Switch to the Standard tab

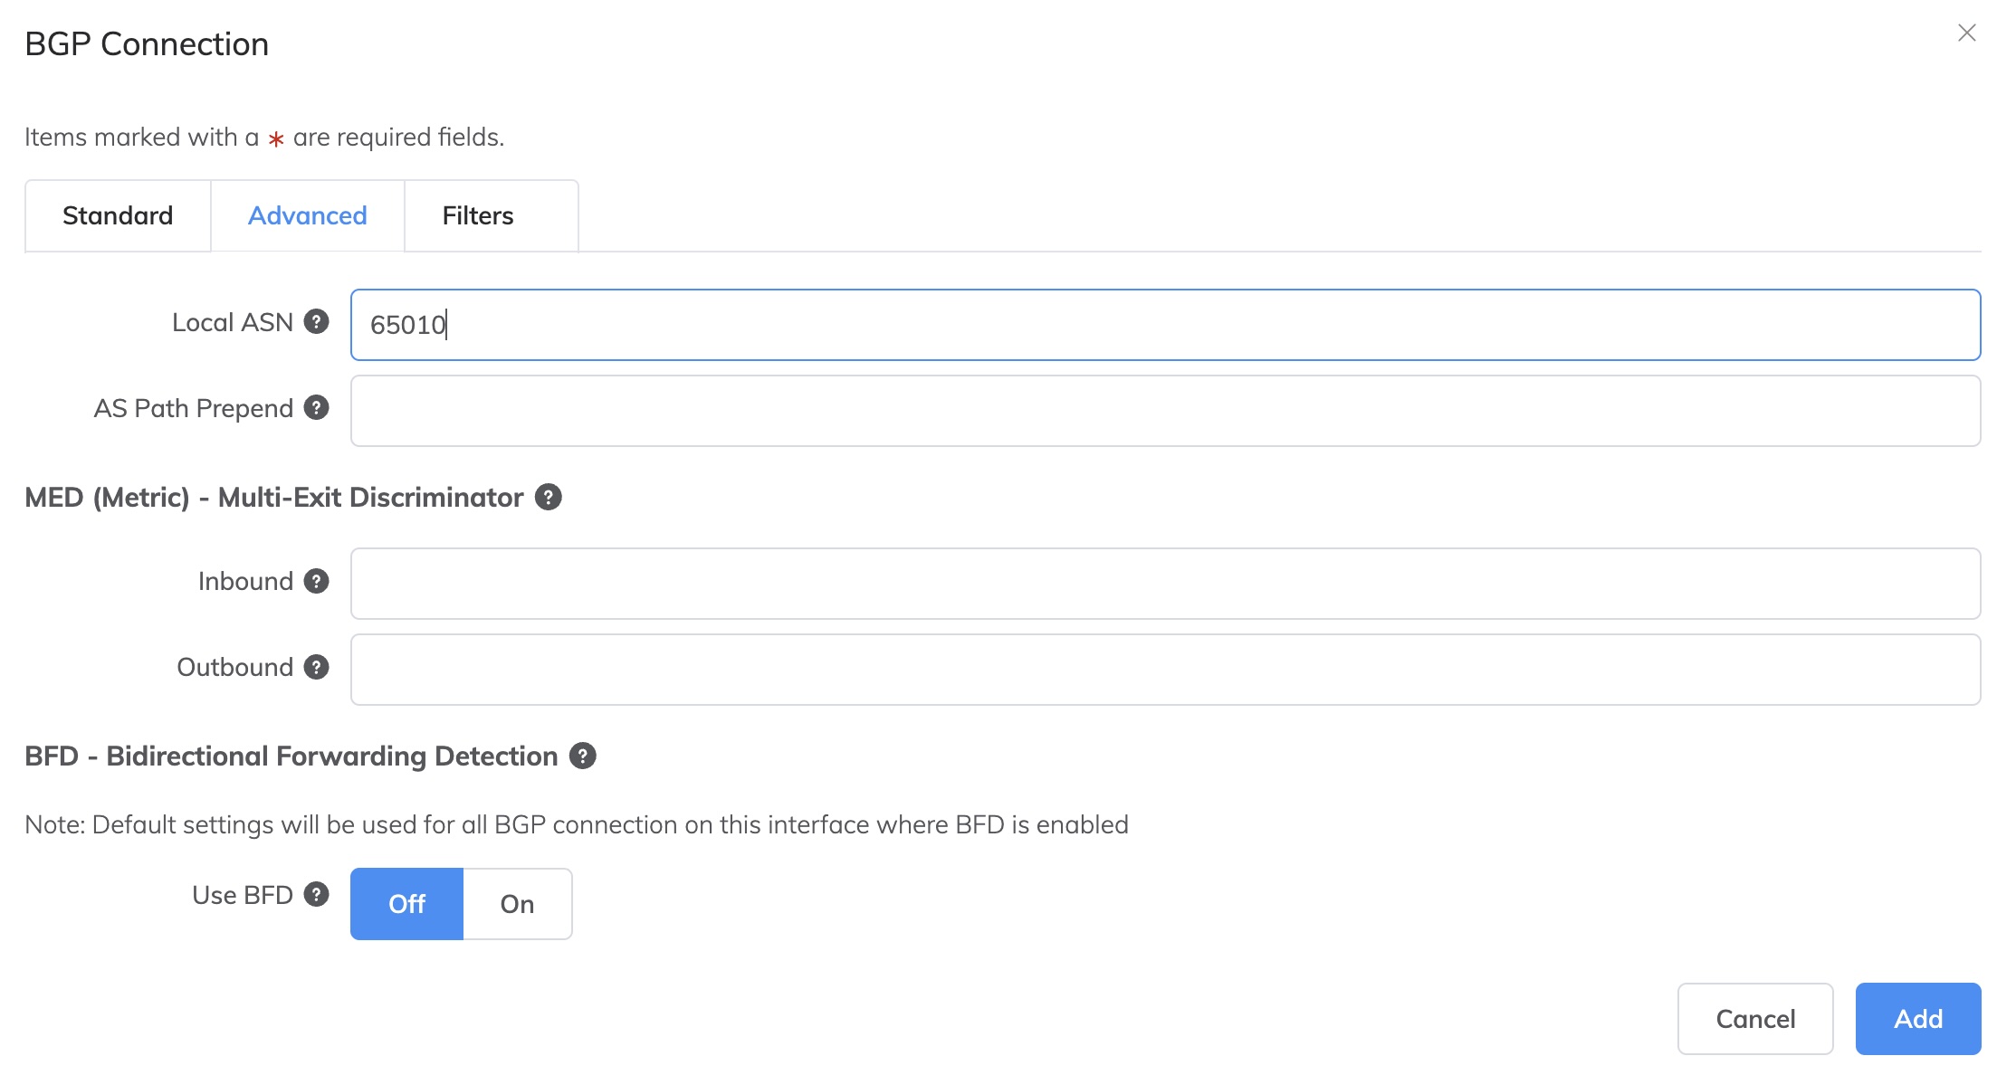pos(117,215)
